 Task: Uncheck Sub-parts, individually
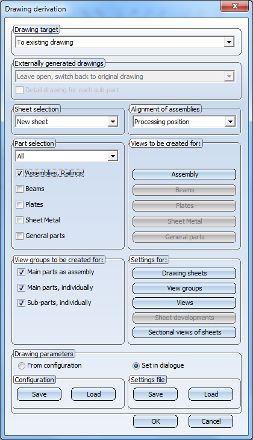[21, 303]
